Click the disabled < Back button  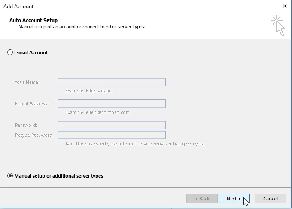(202, 199)
